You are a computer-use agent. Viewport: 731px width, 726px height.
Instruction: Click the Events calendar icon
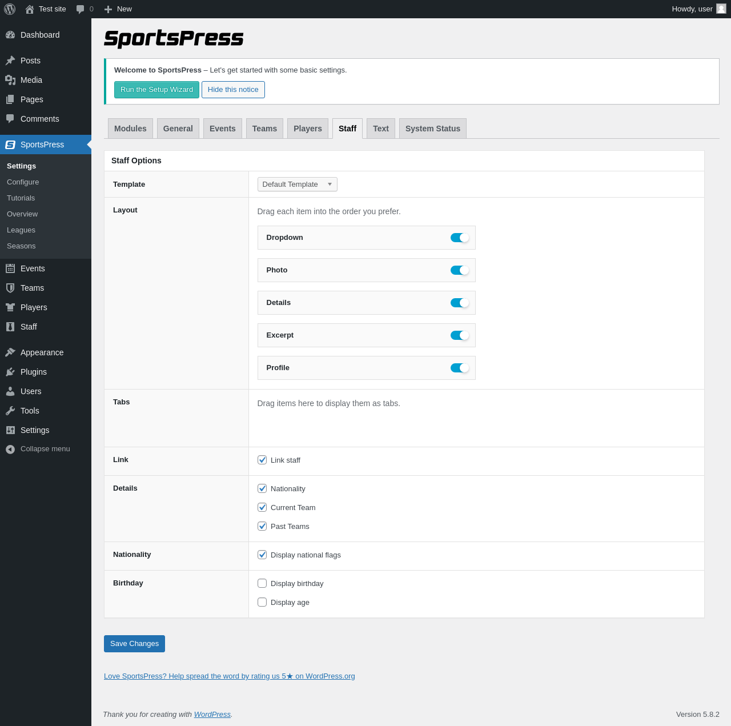click(x=10, y=268)
